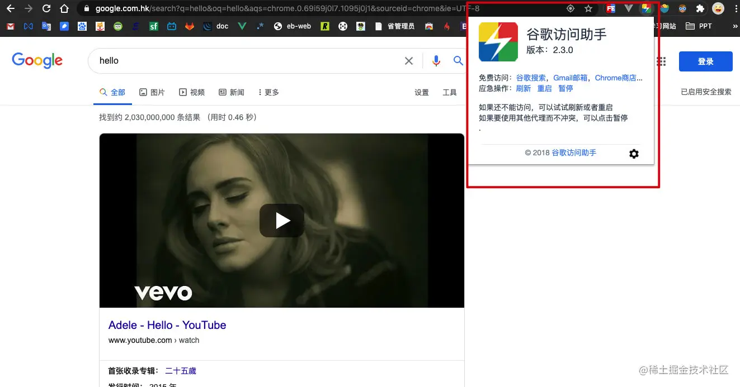Open the green Vue V bookmark

tap(242, 26)
